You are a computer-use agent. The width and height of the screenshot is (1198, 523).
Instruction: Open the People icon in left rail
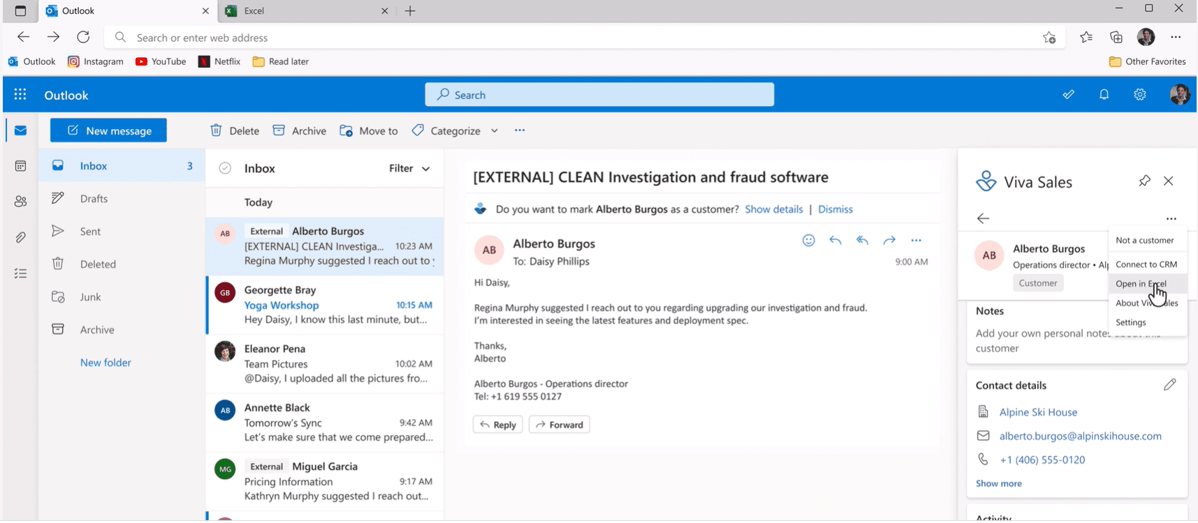coord(20,202)
